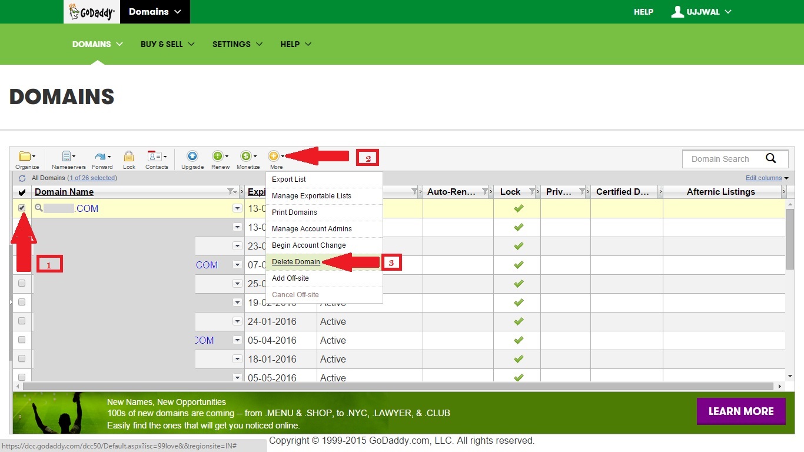
Task: Click the vertical scrollbar of the domains table
Action: point(790,239)
